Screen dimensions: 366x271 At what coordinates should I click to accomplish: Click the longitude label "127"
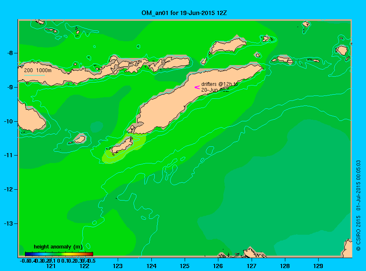pos(251,266)
